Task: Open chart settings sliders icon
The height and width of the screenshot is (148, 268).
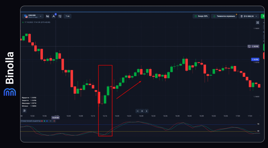Action: tap(25, 110)
